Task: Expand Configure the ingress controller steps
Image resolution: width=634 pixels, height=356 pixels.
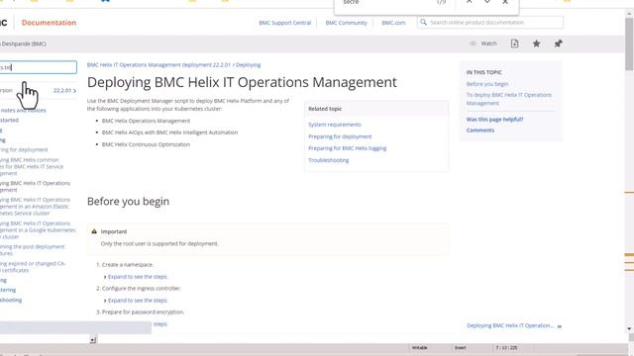Action: (138, 301)
